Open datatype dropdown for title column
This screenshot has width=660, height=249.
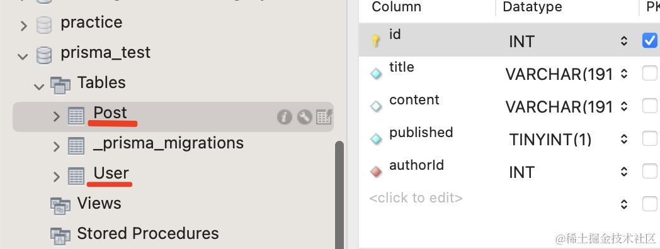624,74
